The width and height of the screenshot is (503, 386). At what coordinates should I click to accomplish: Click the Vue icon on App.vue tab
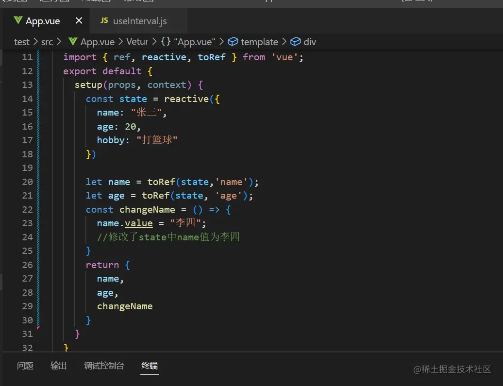(18, 20)
